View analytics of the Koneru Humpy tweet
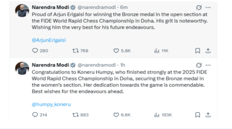 157,115
